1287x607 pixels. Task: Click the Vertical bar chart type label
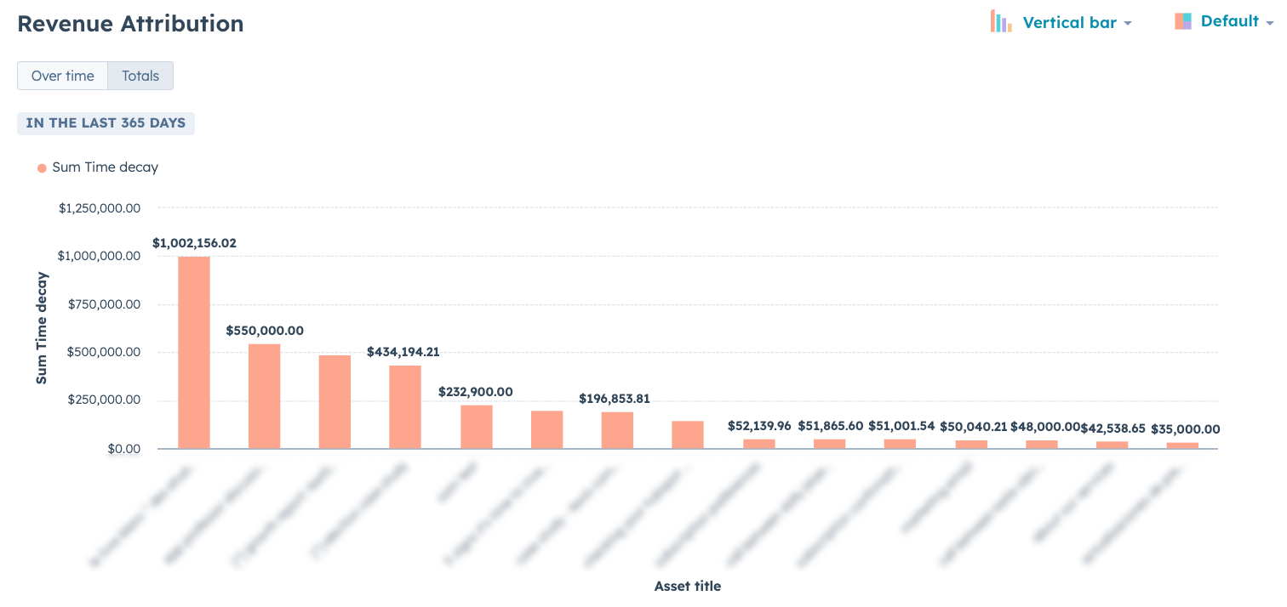pyautogui.click(x=1069, y=23)
